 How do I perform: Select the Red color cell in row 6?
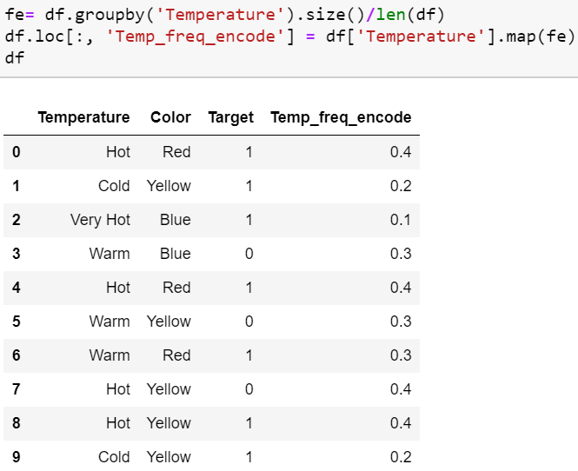coord(176,355)
